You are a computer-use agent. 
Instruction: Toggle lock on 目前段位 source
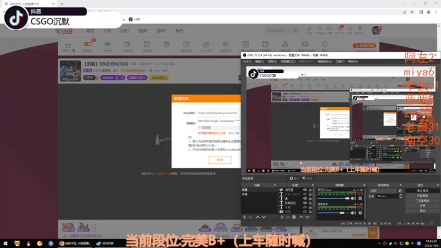pyautogui.click(x=310, y=203)
